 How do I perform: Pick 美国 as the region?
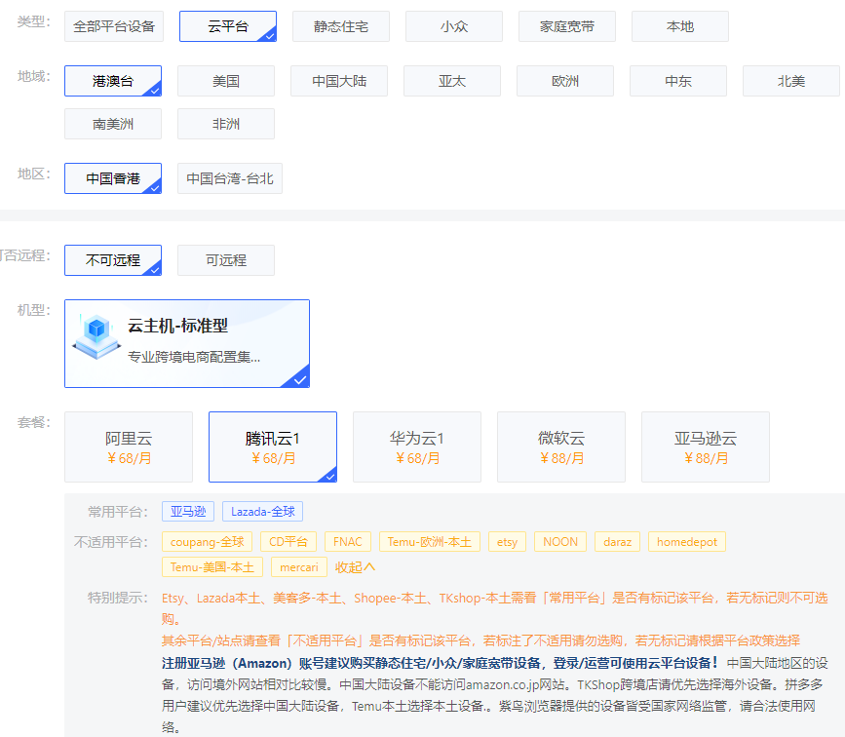click(226, 81)
